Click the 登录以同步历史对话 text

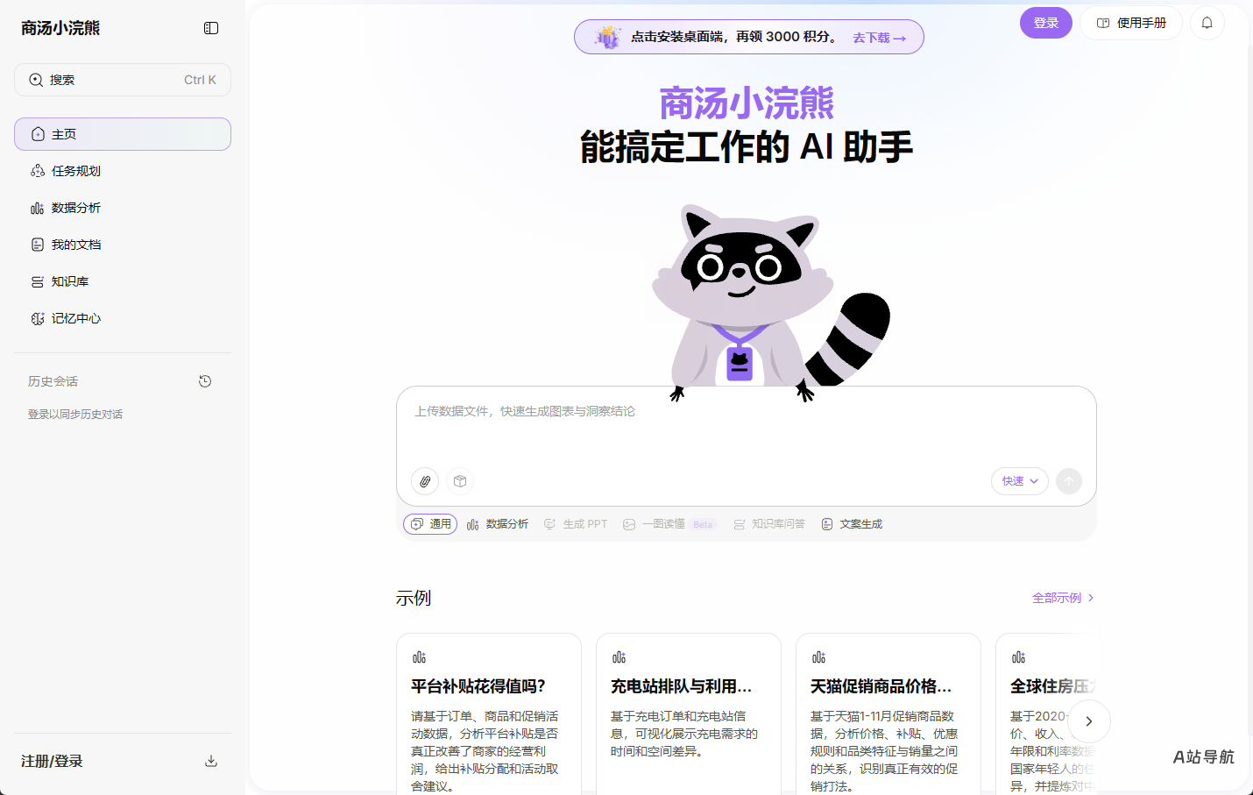click(75, 415)
